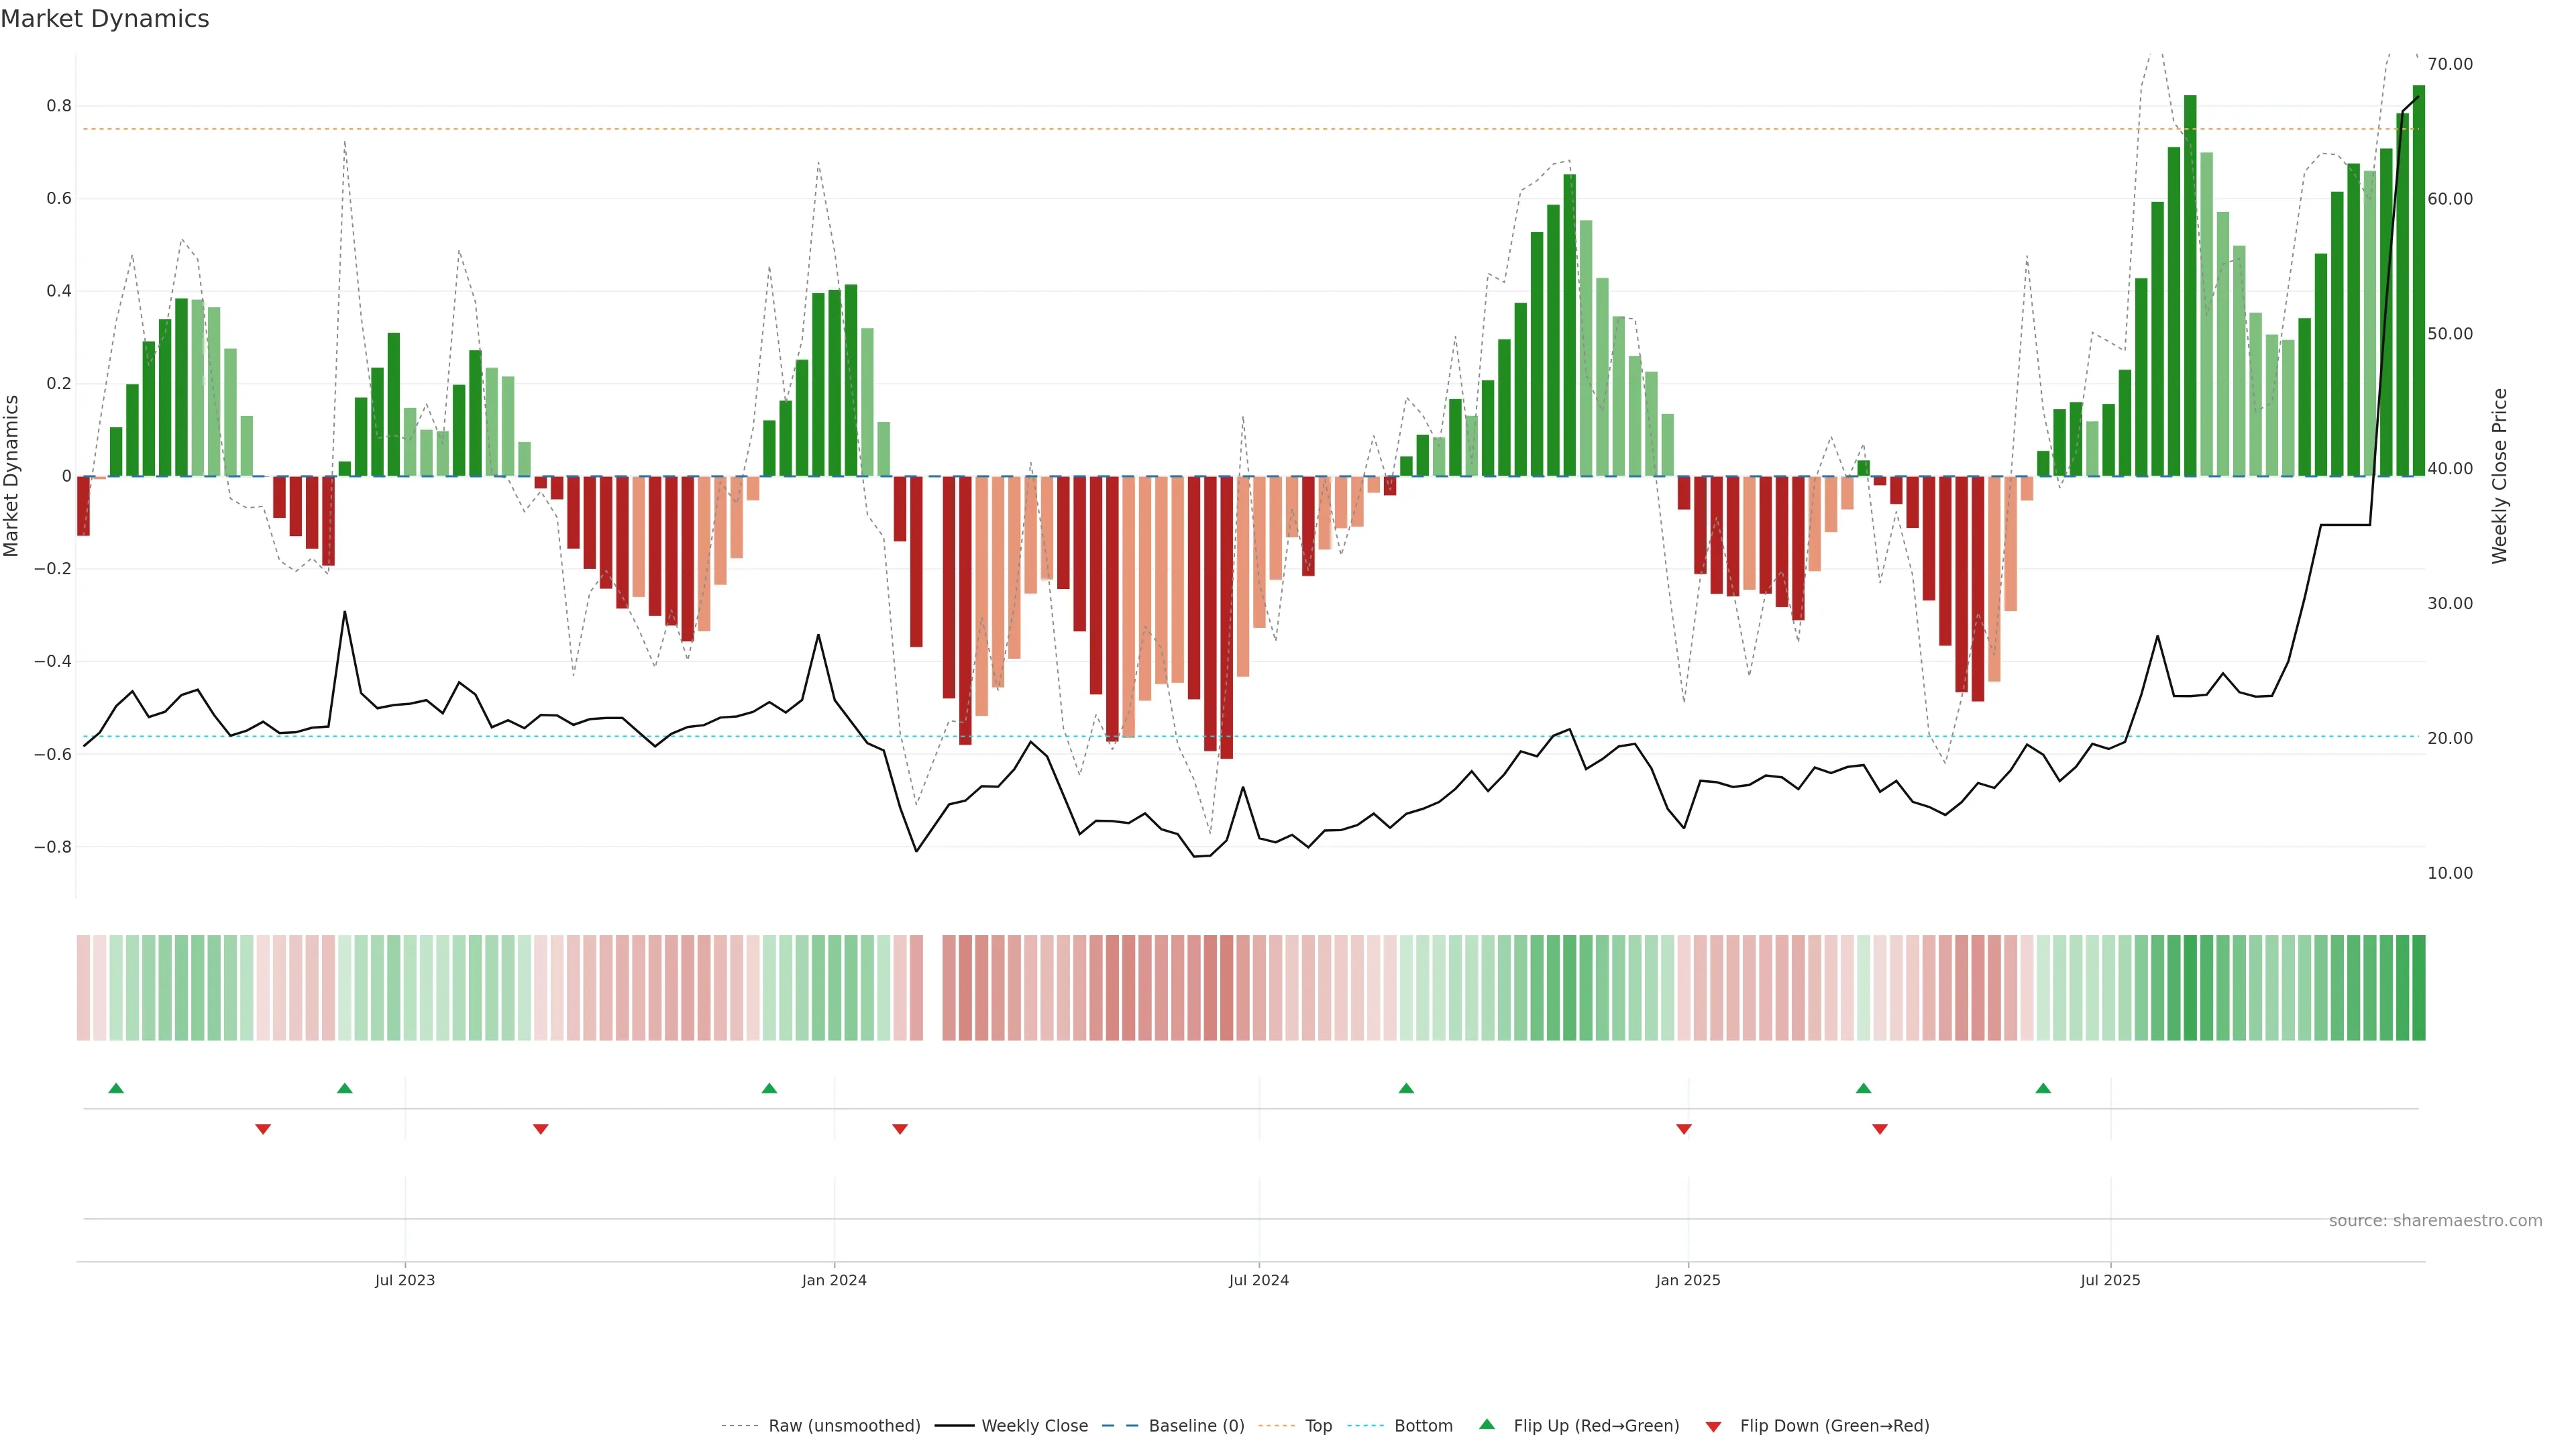Click the first red flip-down triangle marker

coord(263,1129)
